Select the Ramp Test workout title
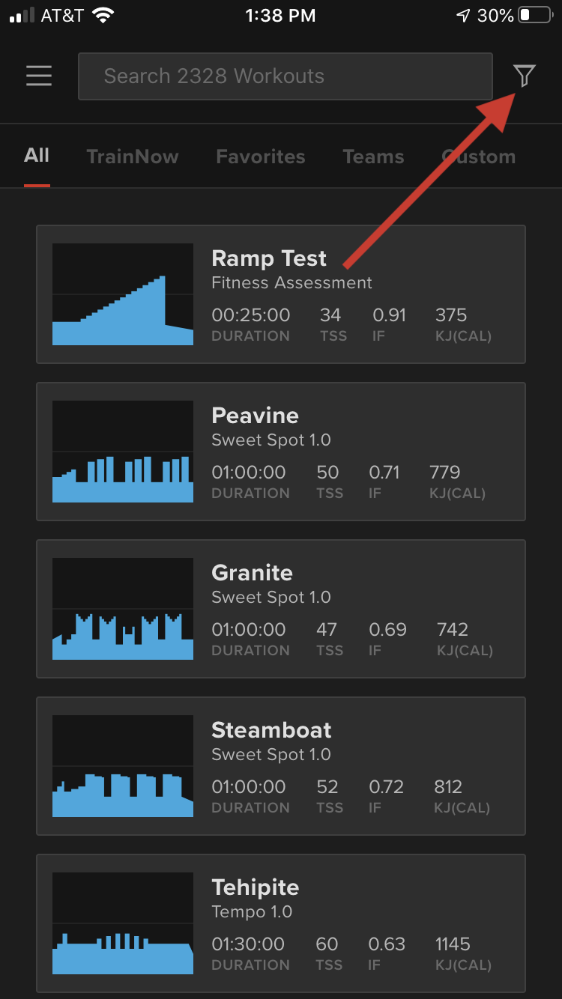562x999 pixels. pos(269,258)
